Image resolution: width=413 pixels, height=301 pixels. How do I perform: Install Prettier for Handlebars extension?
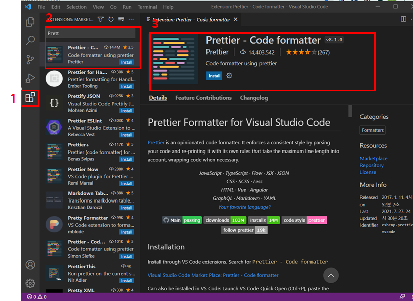tap(127, 87)
